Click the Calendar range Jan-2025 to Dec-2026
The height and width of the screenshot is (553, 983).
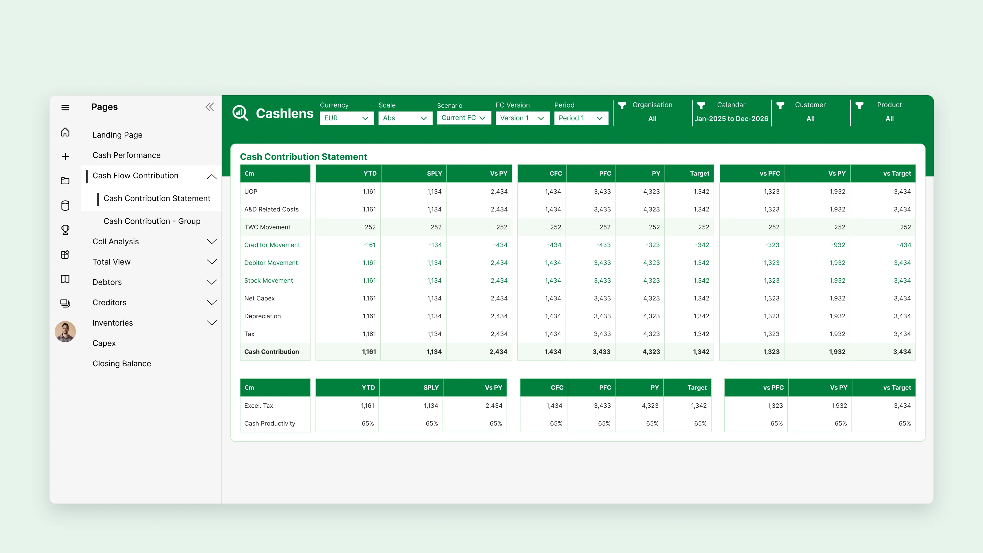(731, 119)
